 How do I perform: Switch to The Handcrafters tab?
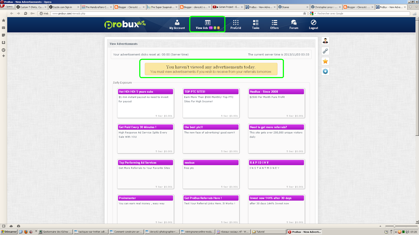coord(97,7)
